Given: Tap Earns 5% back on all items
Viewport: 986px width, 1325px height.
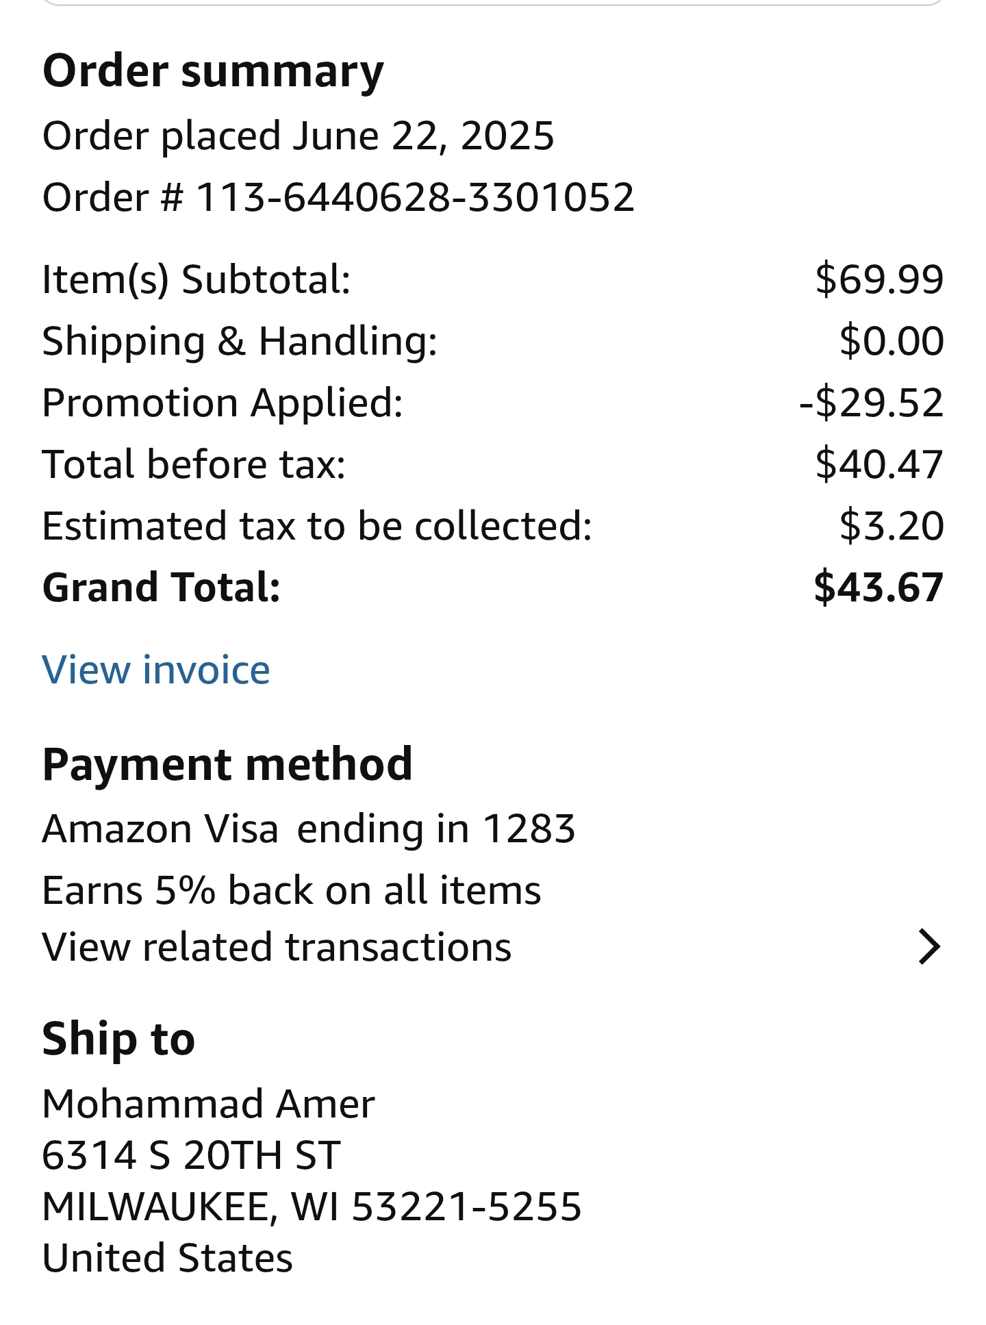Looking at the screenshot, I should pos(292,890).
